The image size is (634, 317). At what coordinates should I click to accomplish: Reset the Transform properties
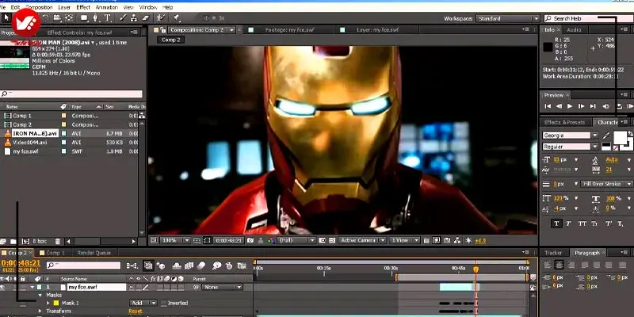tap(136, 311)
